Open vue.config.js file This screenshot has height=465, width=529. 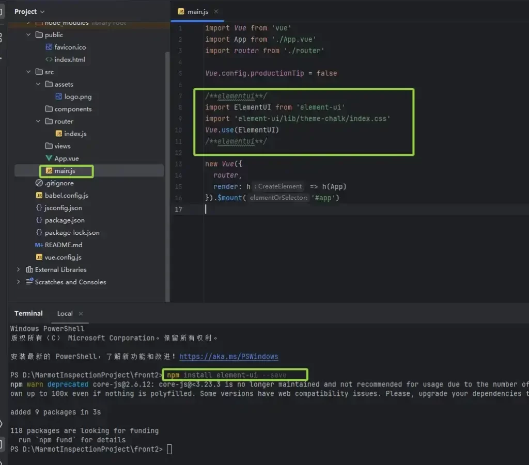(63, 258)
